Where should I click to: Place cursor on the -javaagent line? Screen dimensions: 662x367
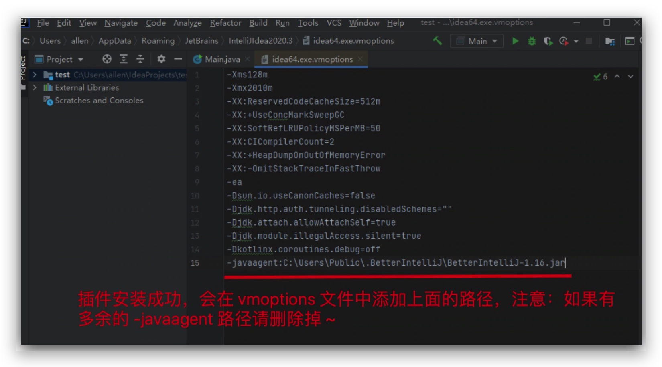click(x=396, y=263)
